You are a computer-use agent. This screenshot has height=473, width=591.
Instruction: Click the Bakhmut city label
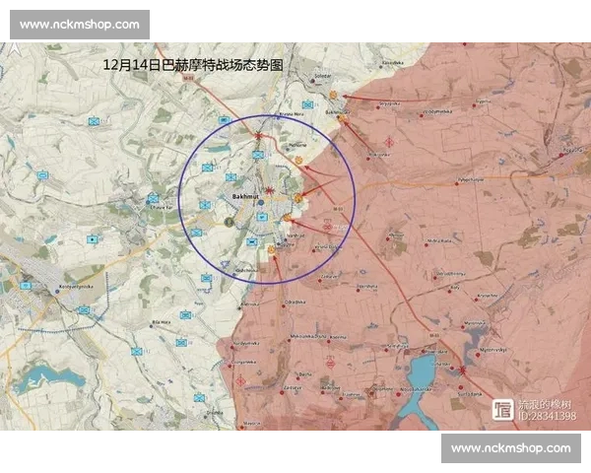point(243,197)
